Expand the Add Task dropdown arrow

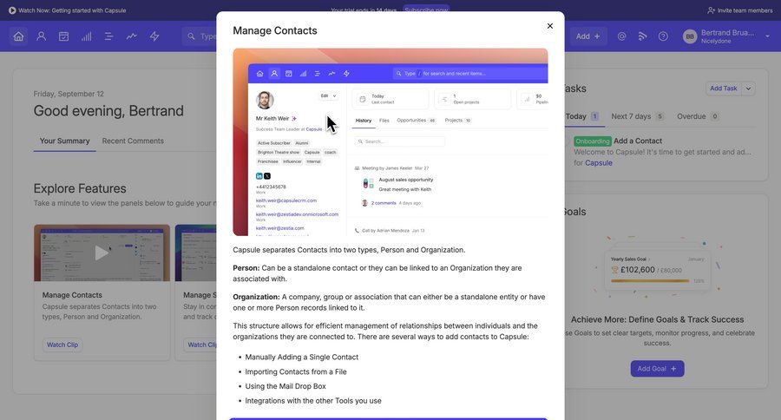click(749, 89)
